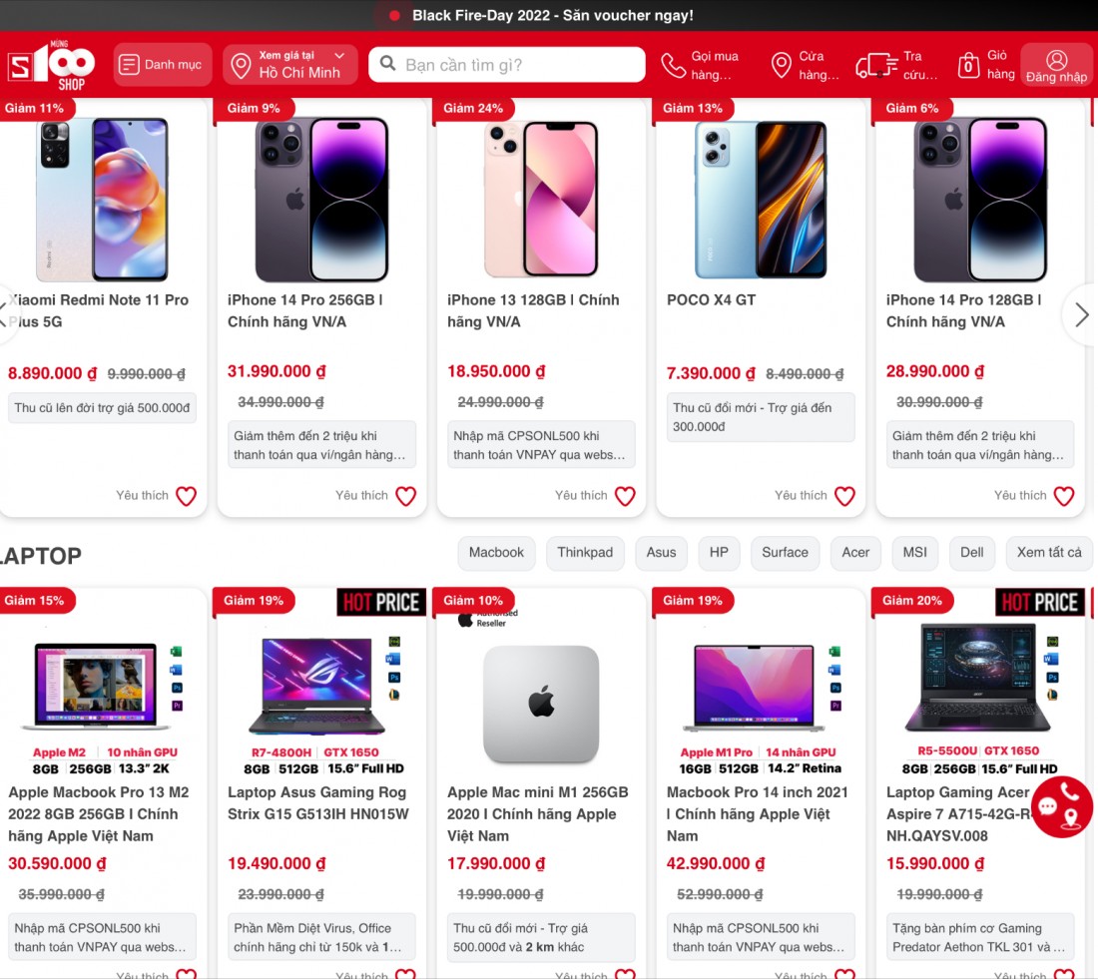The width and height of the screenshot is (1098, 979).
Task: Open the Cửa hàng store locator icon
Action: (x=781, y=65)
